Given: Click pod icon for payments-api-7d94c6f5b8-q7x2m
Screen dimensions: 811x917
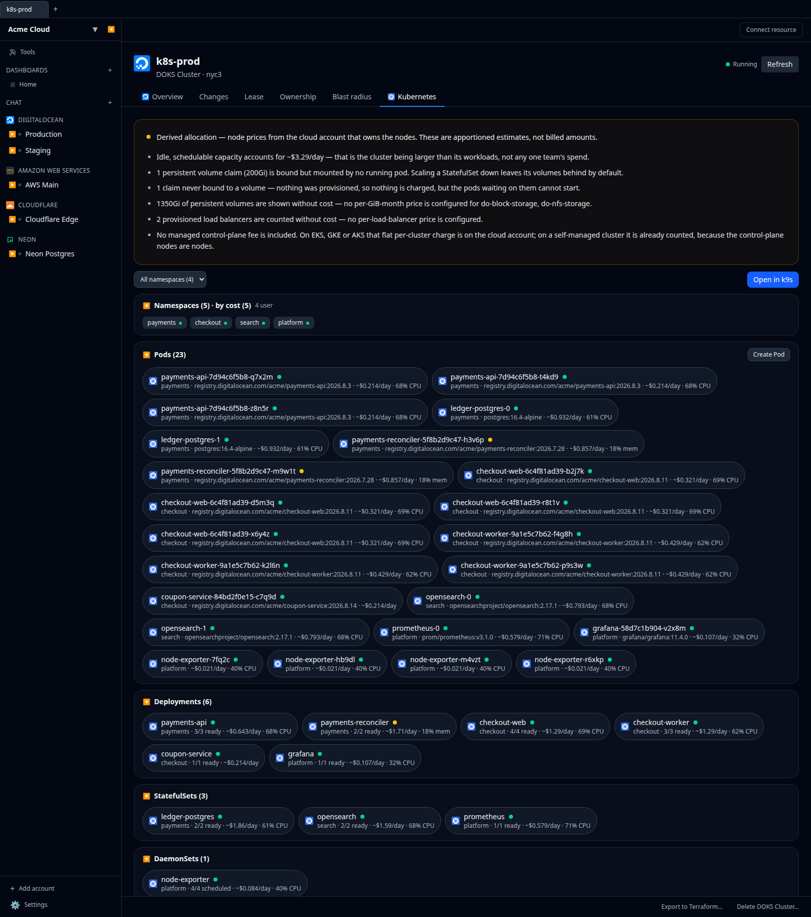Looking at the screenshot, I should point(153,381).
